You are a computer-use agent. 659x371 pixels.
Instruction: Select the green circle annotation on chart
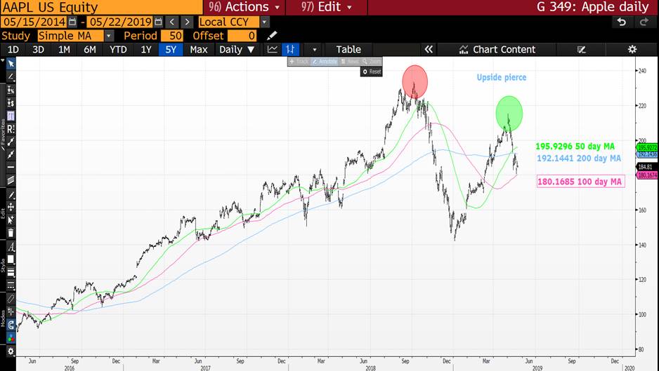509,114
